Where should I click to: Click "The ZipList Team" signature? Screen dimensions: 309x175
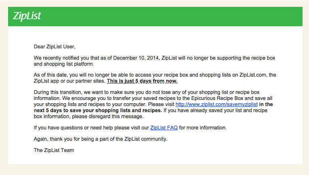pos(54,150)
